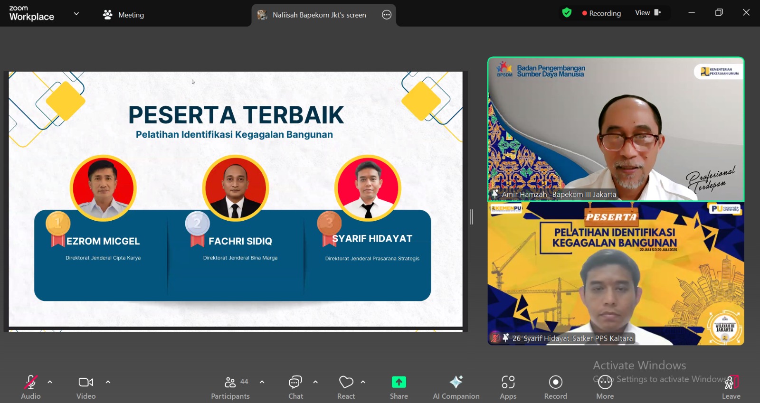
Task: Click the EZROM MICGEL name
Action: pyautogui.click(x=103, y=241)
